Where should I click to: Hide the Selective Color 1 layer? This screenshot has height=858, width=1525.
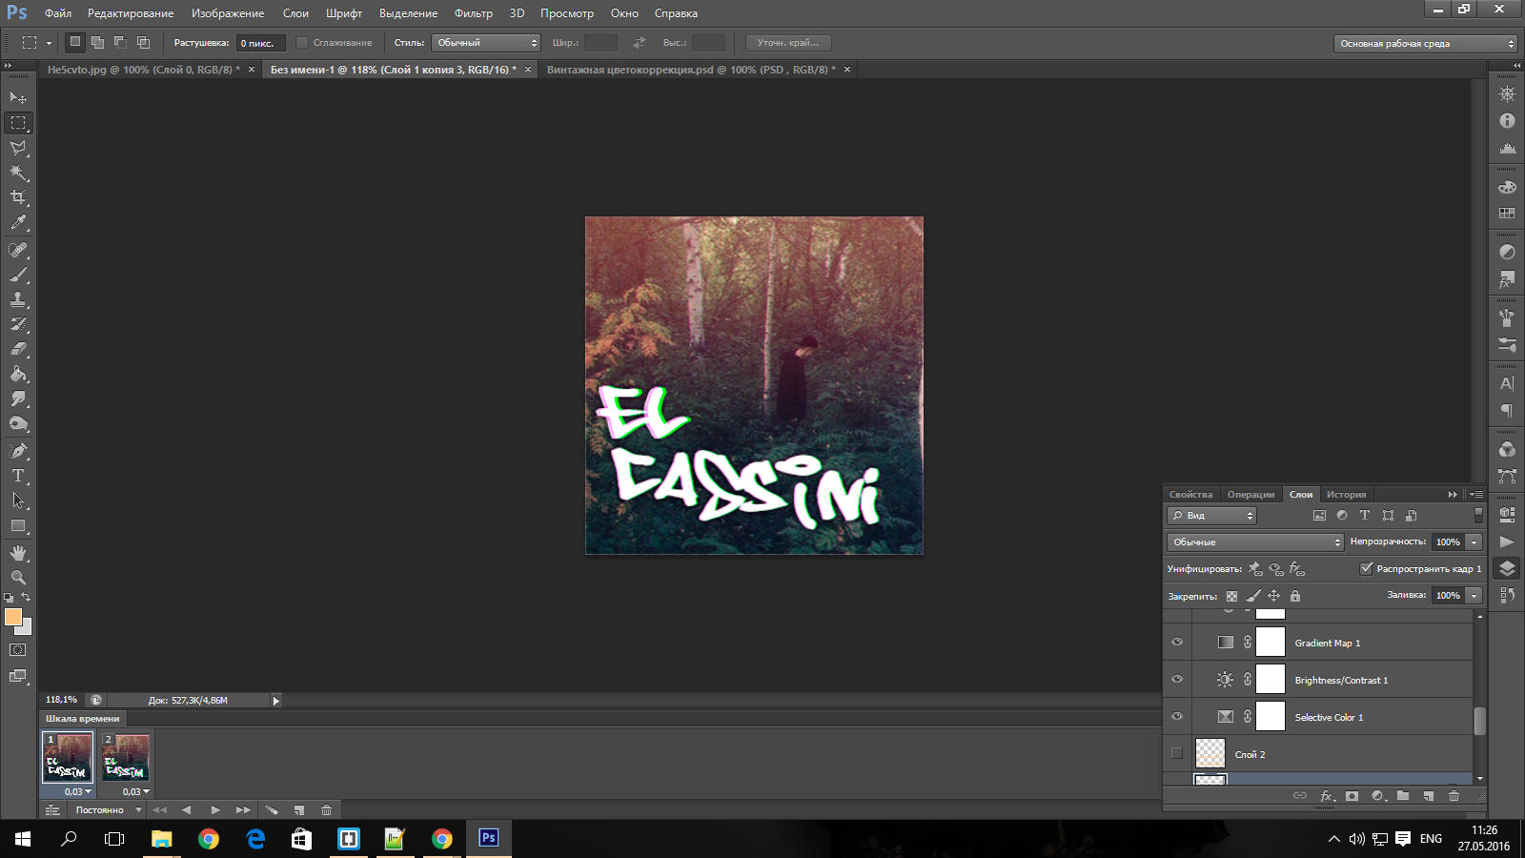pos(1177,717)
